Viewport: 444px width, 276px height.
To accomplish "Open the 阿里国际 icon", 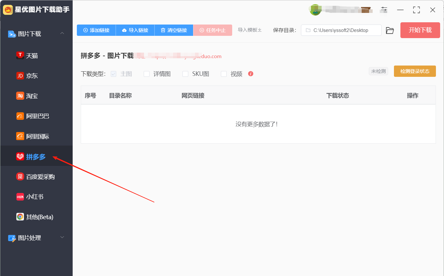I will pos(20,136).
